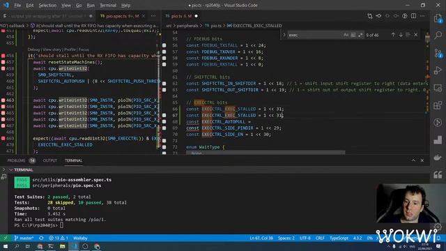The image size is (446, 251).
Task: Click the Focus code lens link
Action: tap(84, 50)
